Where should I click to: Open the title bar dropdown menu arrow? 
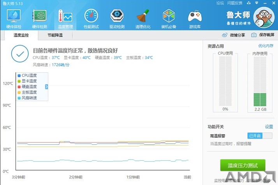click(257, 3)
